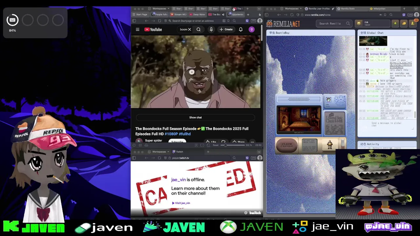
Task: Expand tab list chevron in Twitch window
Action: coord(259,152)
